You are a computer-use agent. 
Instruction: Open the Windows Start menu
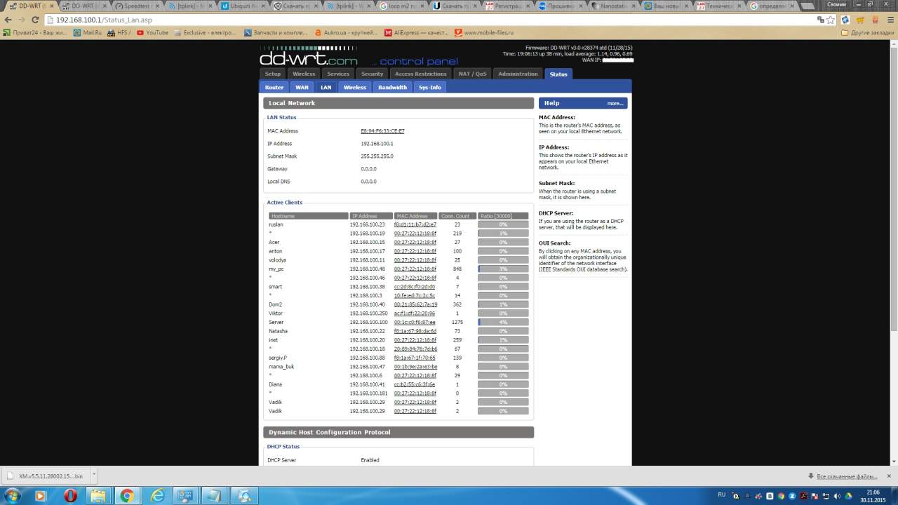click(x=12, y=495)
